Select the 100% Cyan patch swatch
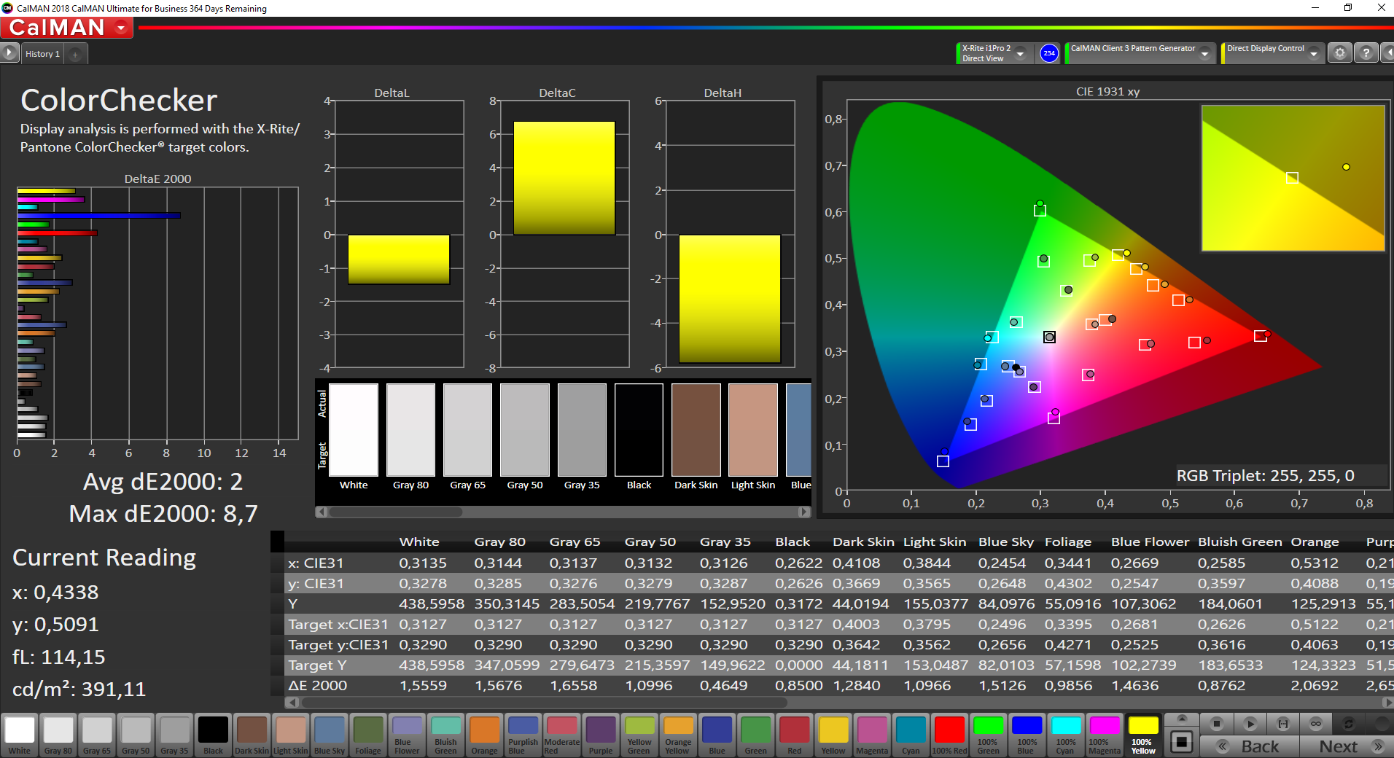The height and width of the screenshot is (758, 1394). pos(1066,735)
